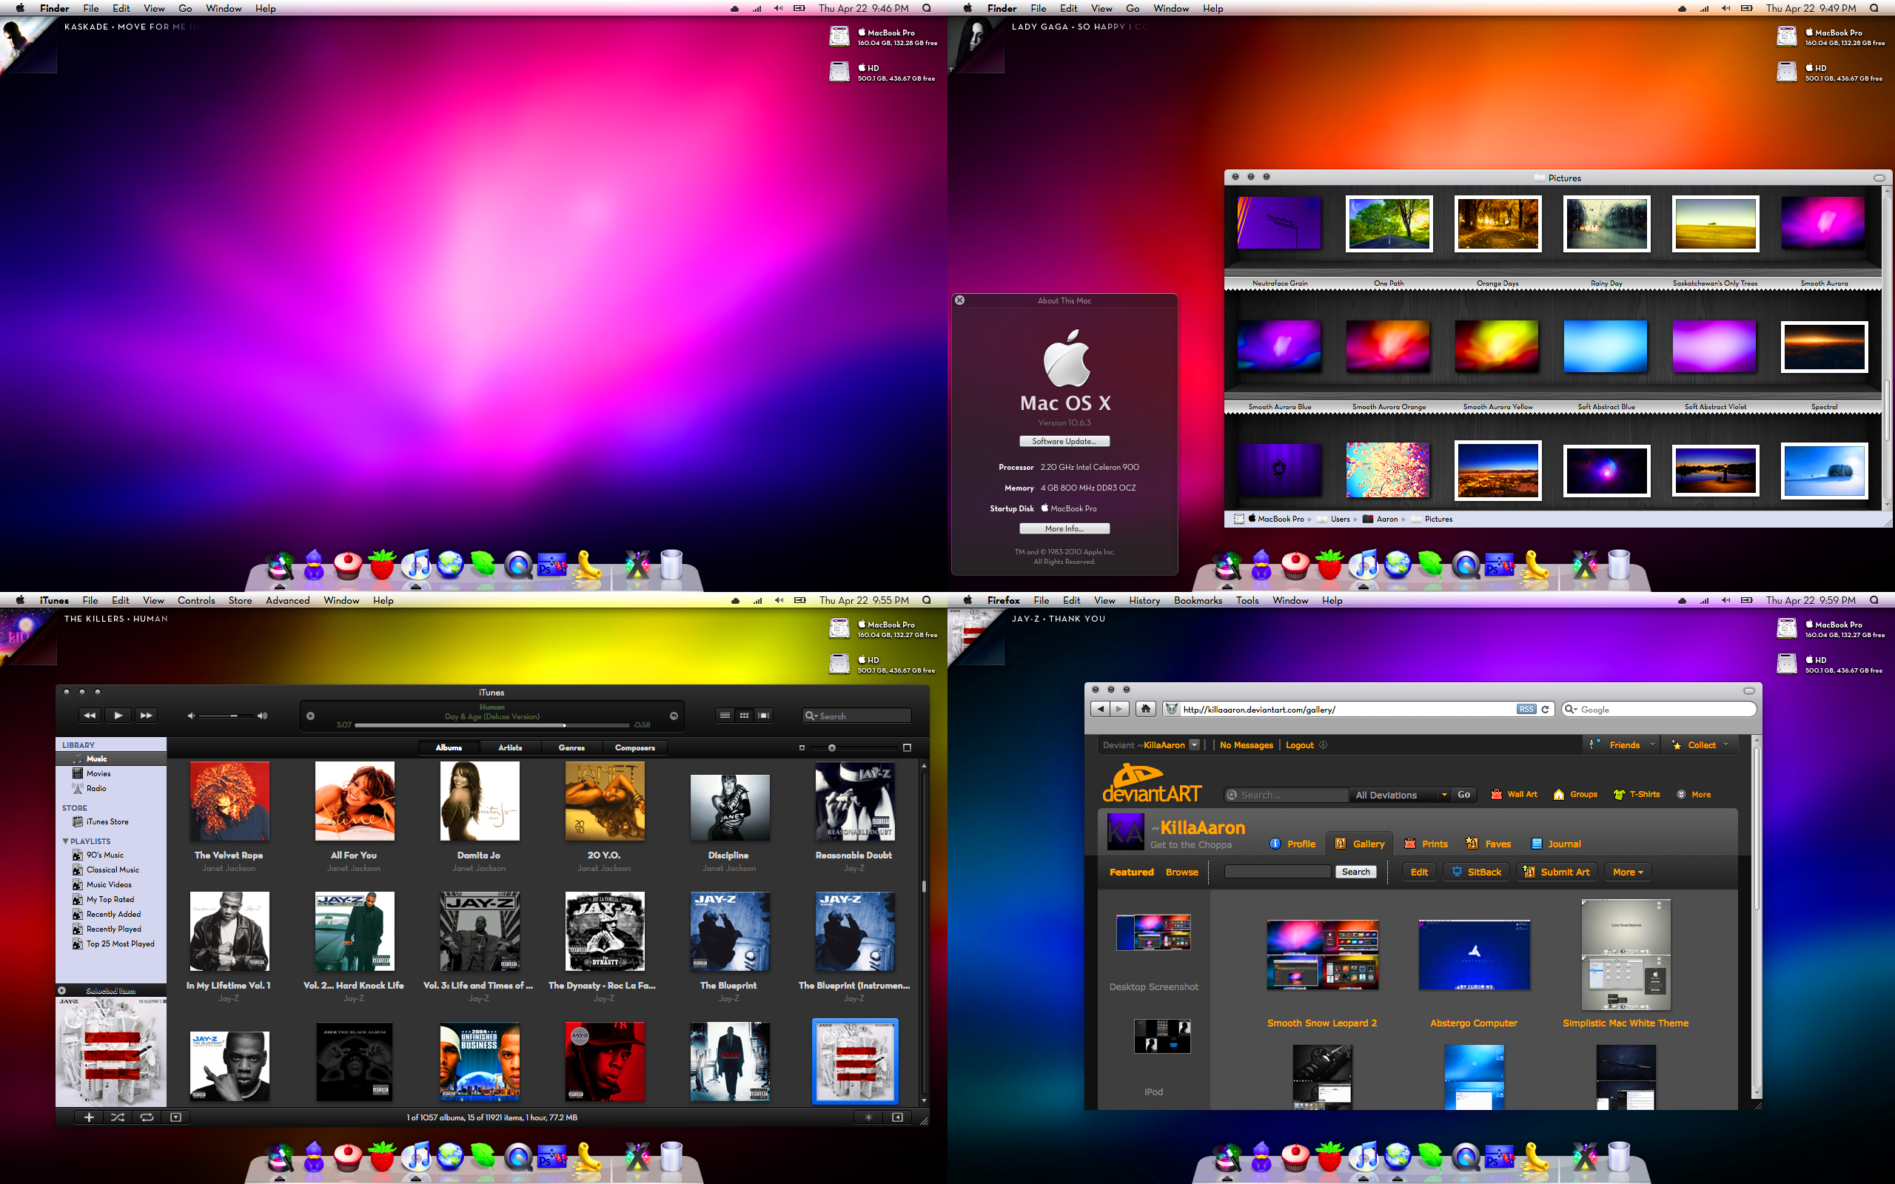Collapse the PLAYLISTS section triangle

tap(65, 841)
